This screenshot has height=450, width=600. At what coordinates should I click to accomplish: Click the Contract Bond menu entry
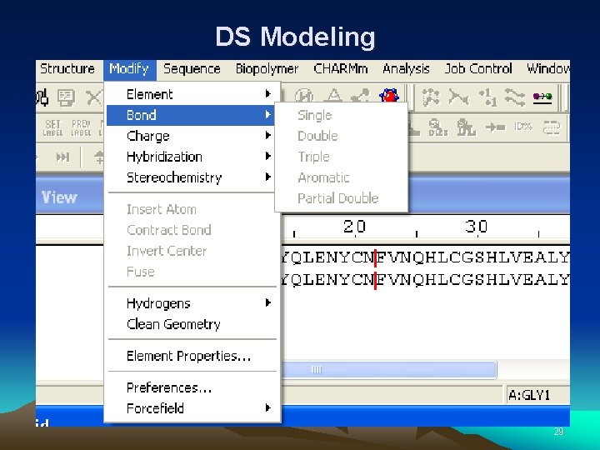coord(192,230)
